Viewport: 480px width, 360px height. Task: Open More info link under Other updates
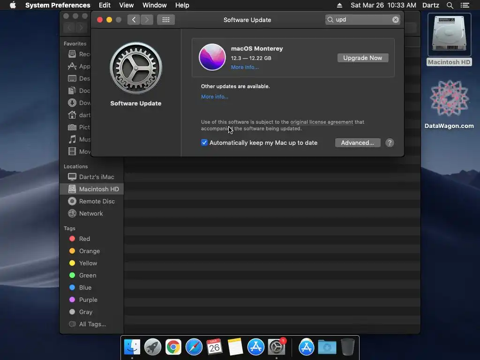(x=215, y=97)
